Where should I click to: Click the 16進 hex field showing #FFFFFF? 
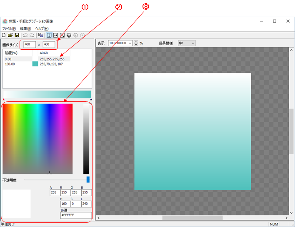[76, 215]
